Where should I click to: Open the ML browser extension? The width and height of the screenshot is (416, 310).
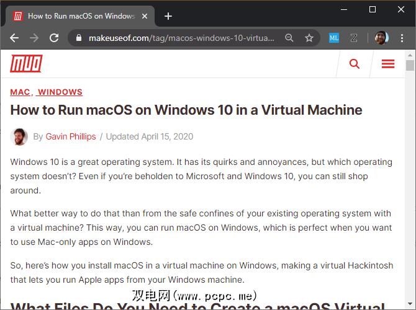[334, 38]
